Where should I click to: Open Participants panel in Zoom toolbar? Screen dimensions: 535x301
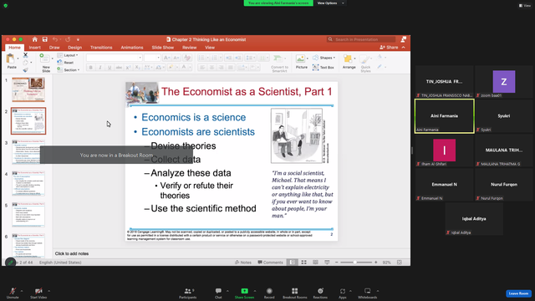point(187,293)
